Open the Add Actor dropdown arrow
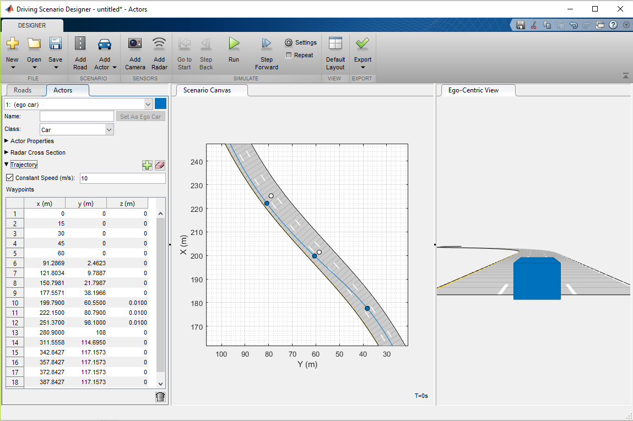 [x=114, y=67]
